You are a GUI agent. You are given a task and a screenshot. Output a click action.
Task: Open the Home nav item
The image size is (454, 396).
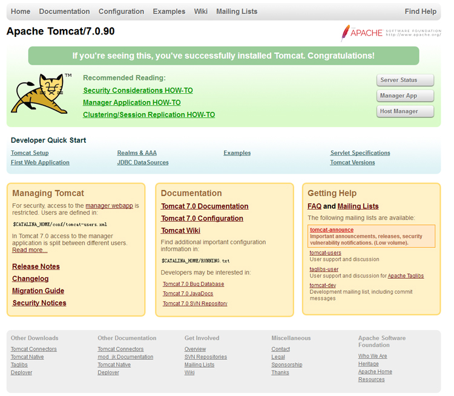[21, 11]
